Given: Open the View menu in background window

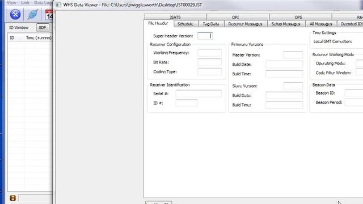Looking at the screenshot, I should (x=11, y=3).
